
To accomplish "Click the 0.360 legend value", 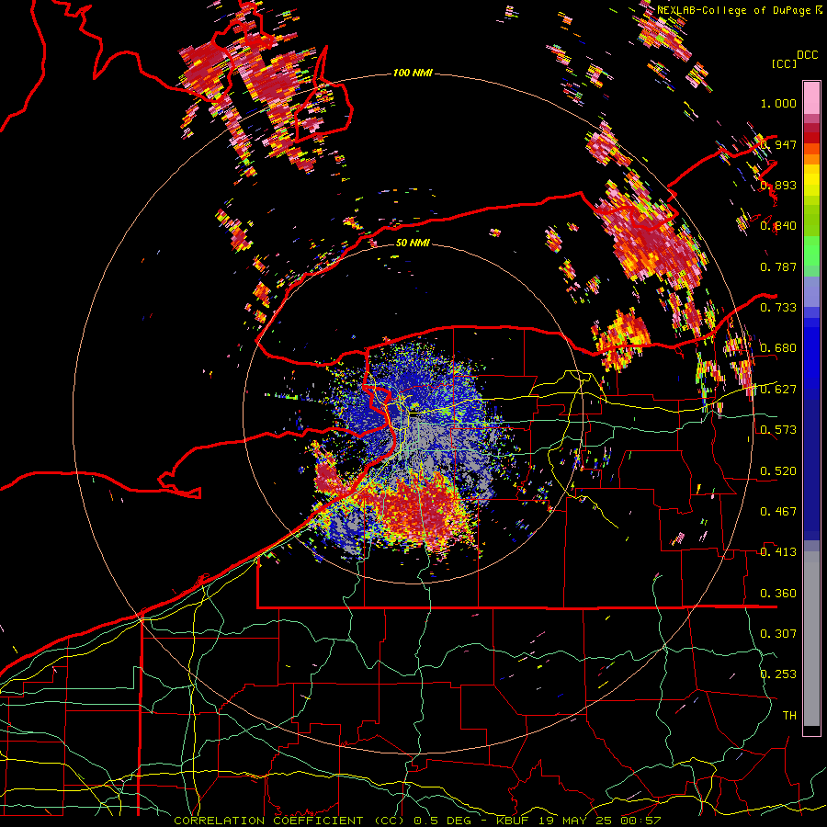I will [x=778, y=593].
